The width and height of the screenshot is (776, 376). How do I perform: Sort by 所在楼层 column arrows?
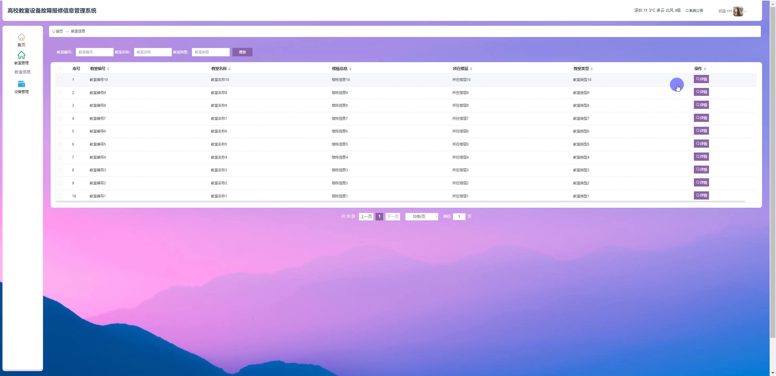tap(471, 69)
